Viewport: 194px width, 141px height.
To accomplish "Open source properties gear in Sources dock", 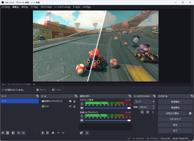I will 53,133.
